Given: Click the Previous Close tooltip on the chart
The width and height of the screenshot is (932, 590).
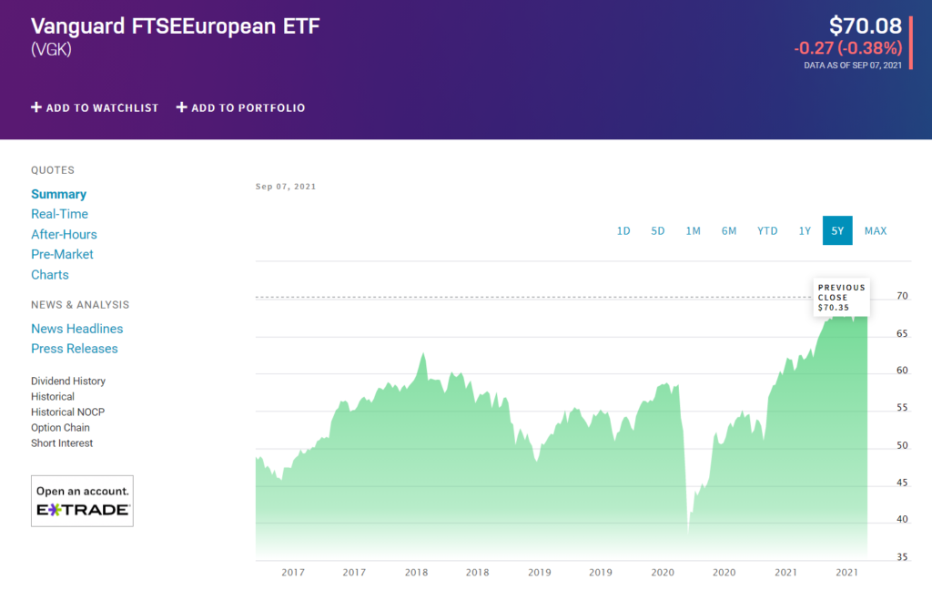Looking at the screenshot, I should 840,296.
